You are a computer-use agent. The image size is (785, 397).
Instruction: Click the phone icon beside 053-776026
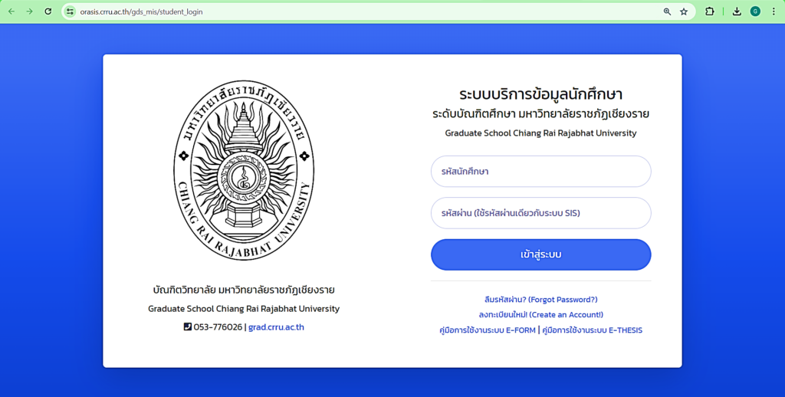coord(187,327)
